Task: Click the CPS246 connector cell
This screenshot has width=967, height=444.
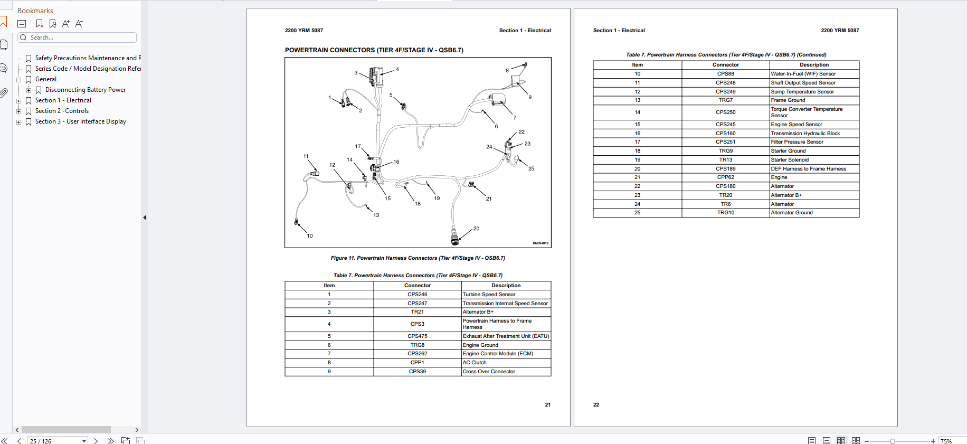Action: pos(418,295)
